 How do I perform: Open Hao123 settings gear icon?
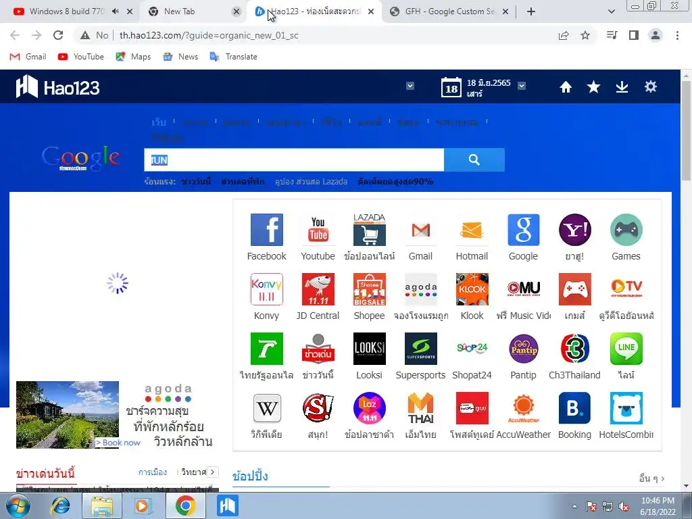click(x=651, y=86)
